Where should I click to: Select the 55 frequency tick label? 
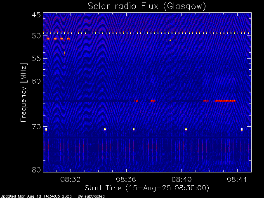[36, 59]
